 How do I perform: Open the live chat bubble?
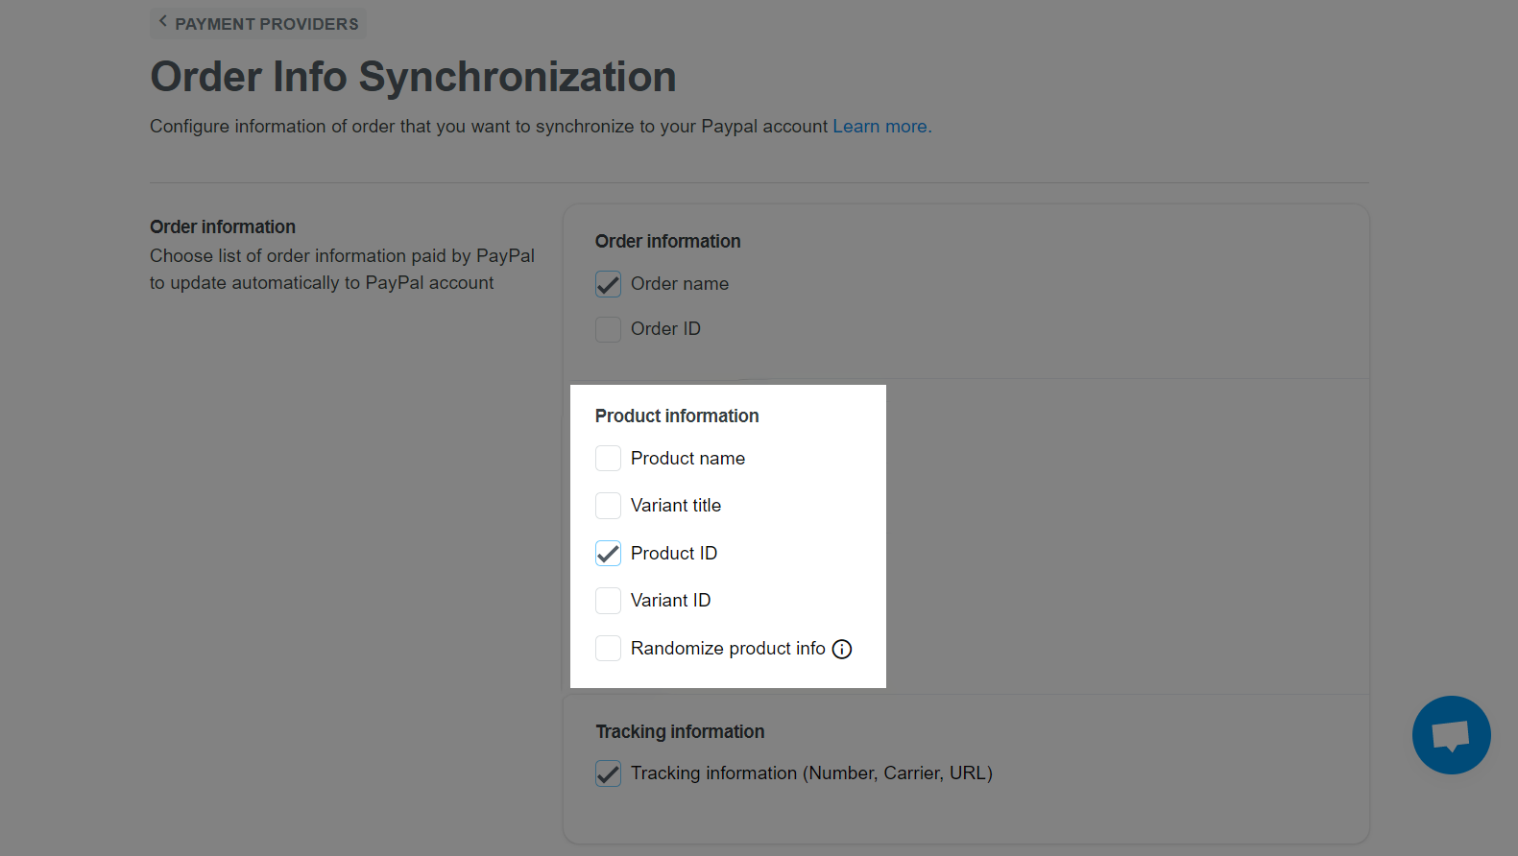click(x=1451, y=735)
